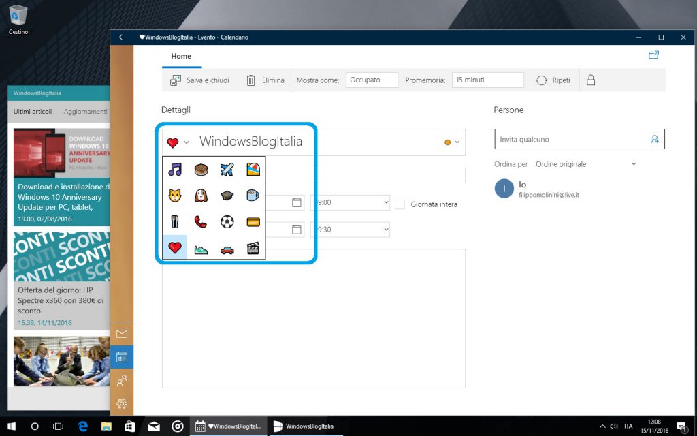Pick the credit card emoji icon
The width and height of the screenshot is (697, 436).
(x=253, y=221)
